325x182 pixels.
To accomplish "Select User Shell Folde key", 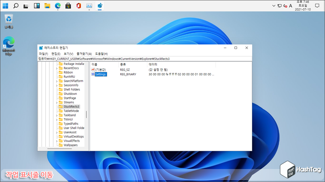I will 74,128.
